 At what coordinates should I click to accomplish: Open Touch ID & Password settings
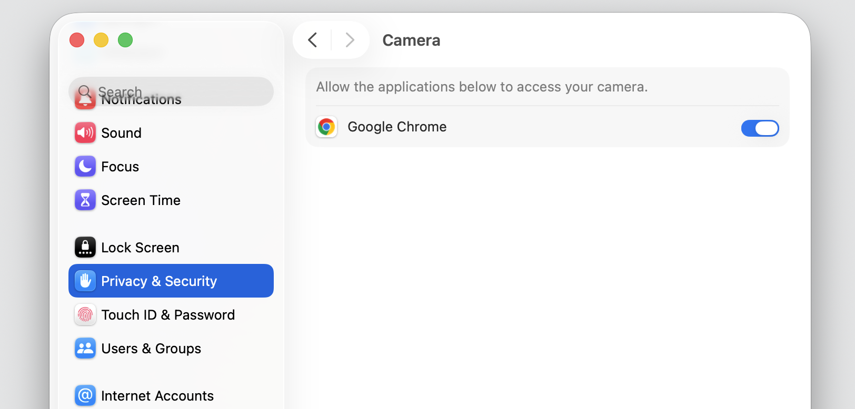point(171,315)
